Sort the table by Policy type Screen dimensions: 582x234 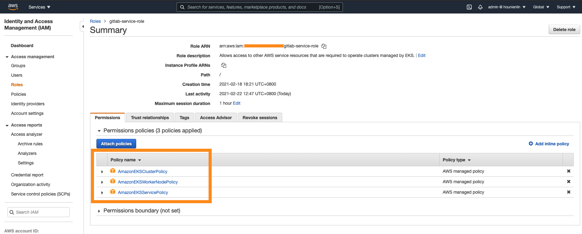pos(457,160)
